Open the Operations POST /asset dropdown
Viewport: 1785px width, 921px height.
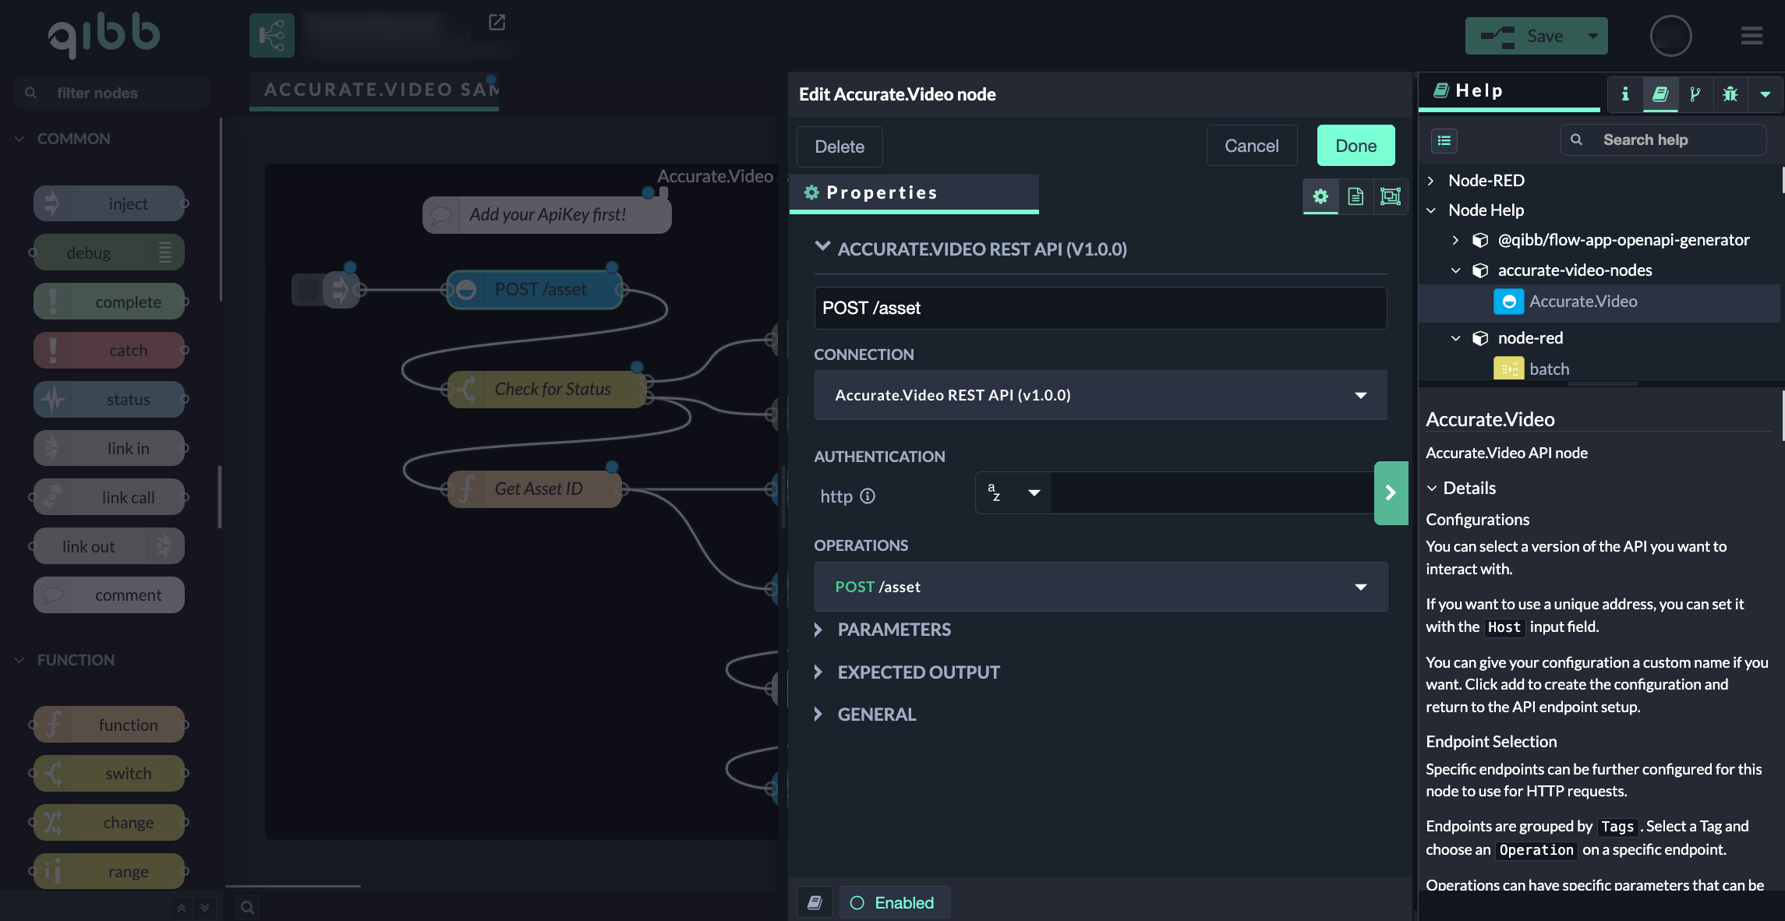(1100, 587)
